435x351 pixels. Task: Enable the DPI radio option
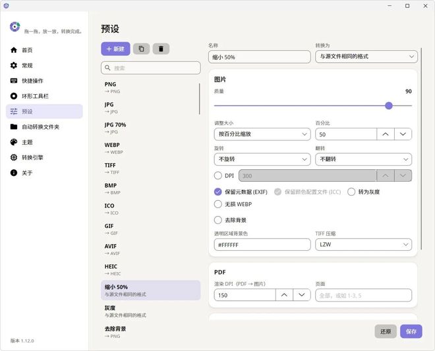point(218,175)
